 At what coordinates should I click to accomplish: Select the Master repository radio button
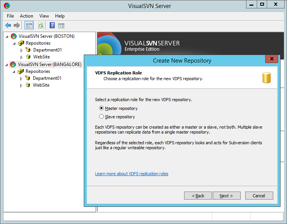pyautogui.click(x=101, y=108)
